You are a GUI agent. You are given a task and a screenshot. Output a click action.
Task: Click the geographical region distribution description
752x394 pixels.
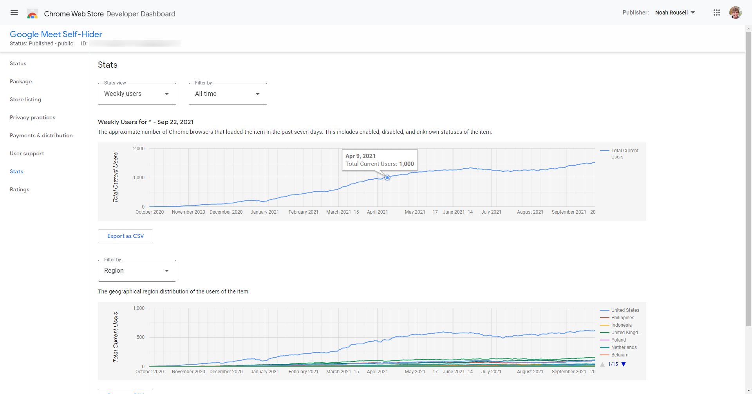[x=173, y=291]
